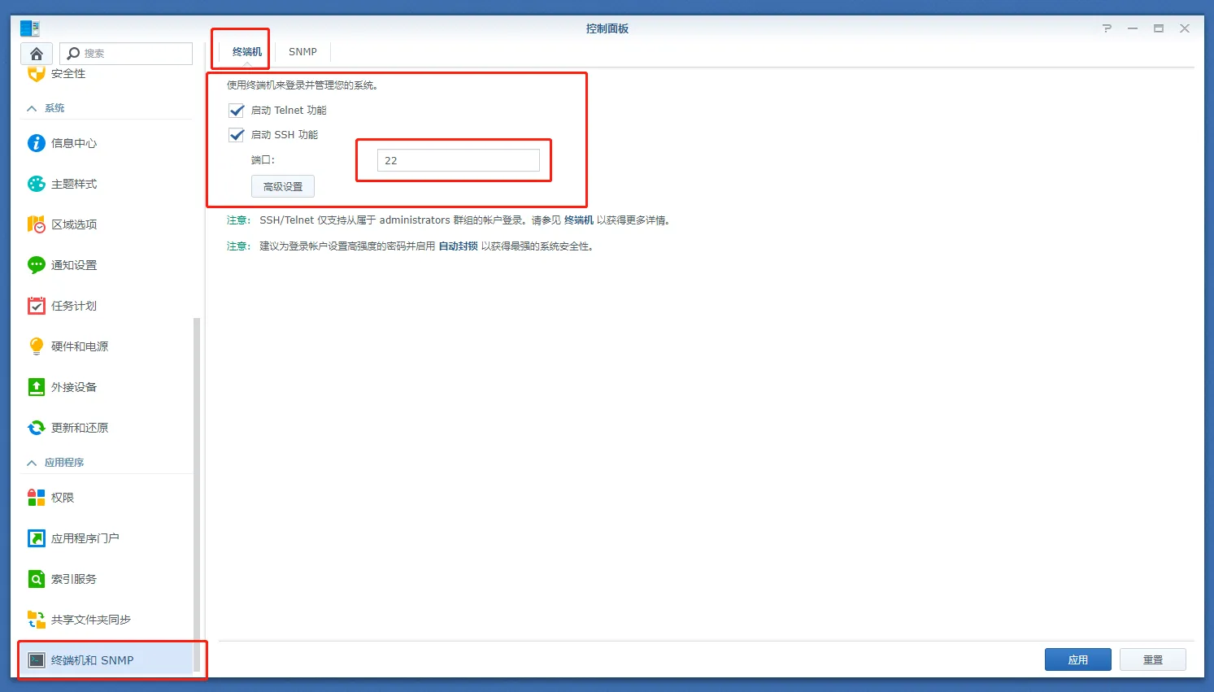Click the help question mark icon
The height and width of the screenshot is (692, 1214).
pos(1107,28)
